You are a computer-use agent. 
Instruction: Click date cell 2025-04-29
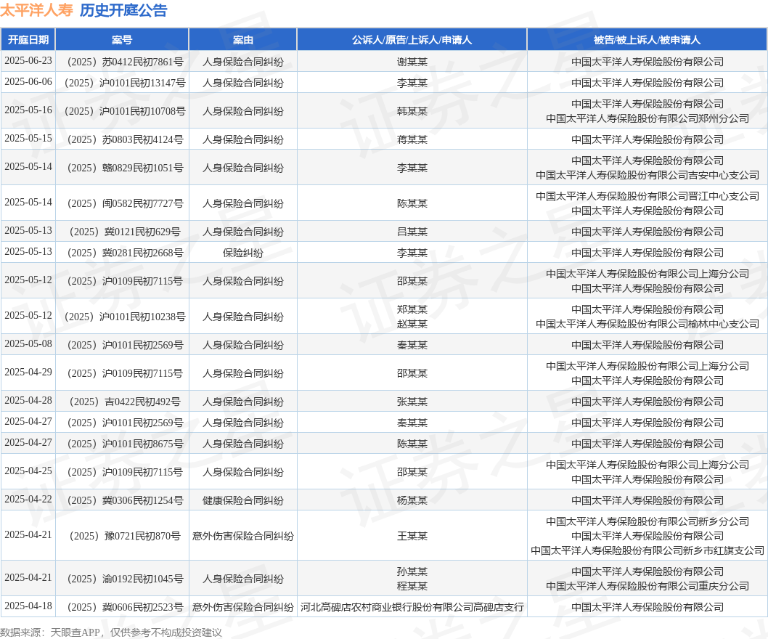click(28, 373)
